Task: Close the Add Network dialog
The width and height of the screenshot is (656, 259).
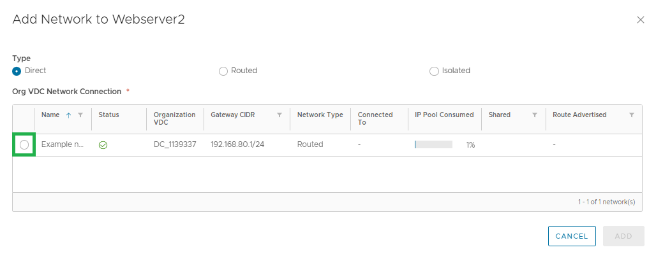Action: pyautogui.click(x=640, y=20)
